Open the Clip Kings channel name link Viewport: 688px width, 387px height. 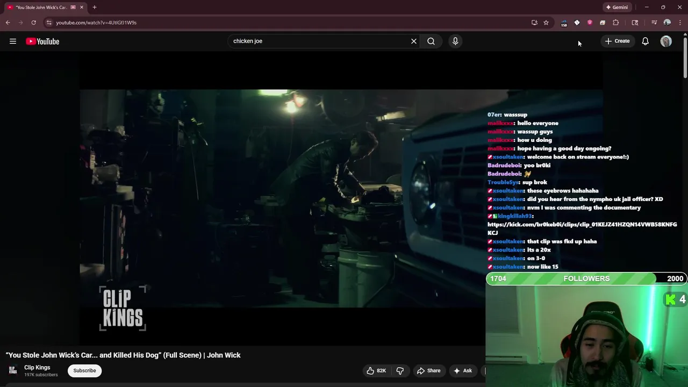[37, 368]
